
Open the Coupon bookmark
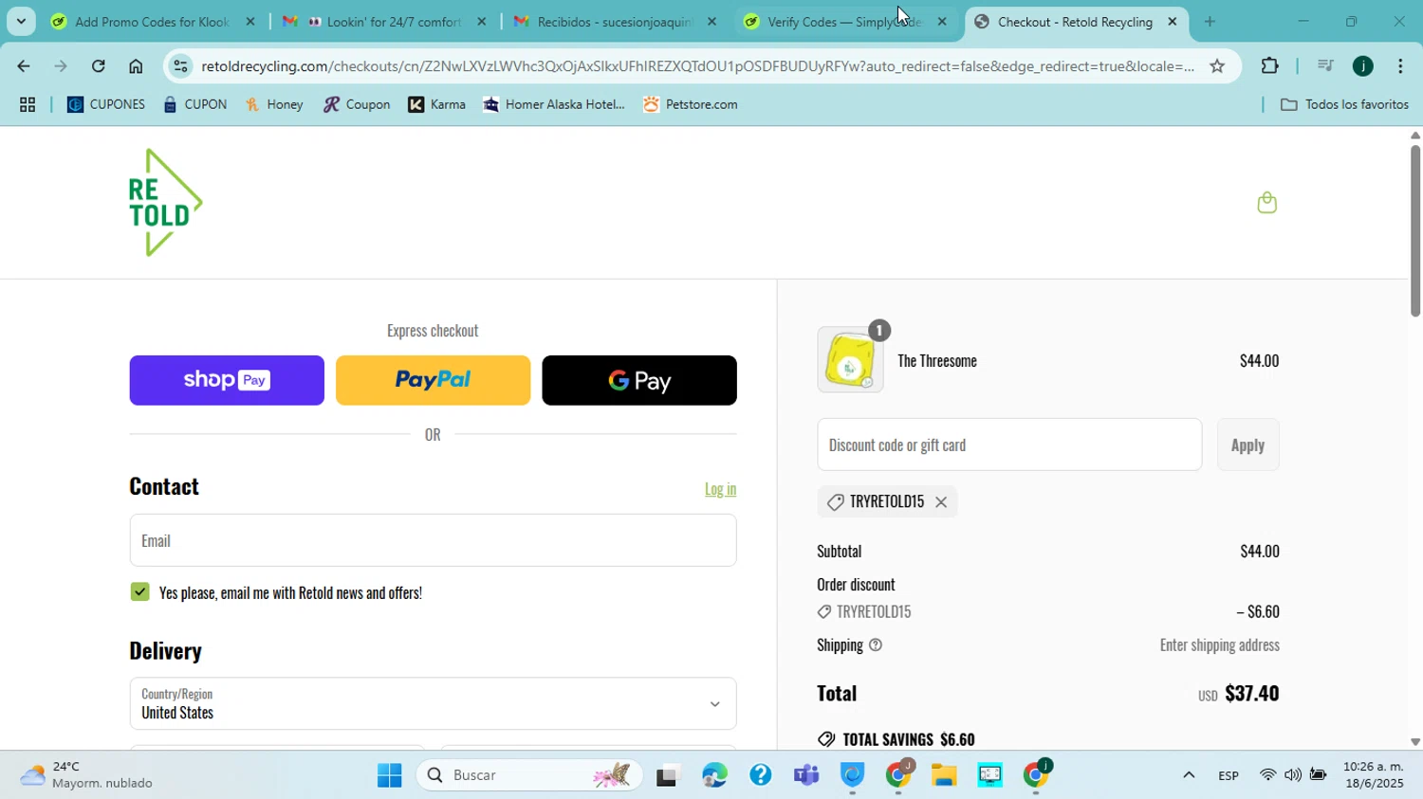(x=357, y=105)
